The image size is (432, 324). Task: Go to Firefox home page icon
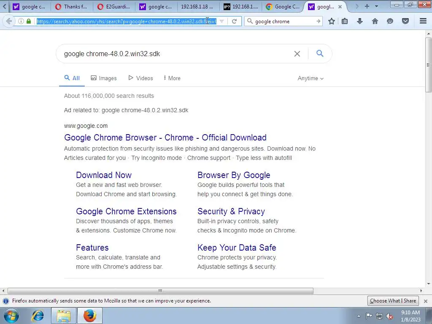[375, 21]
